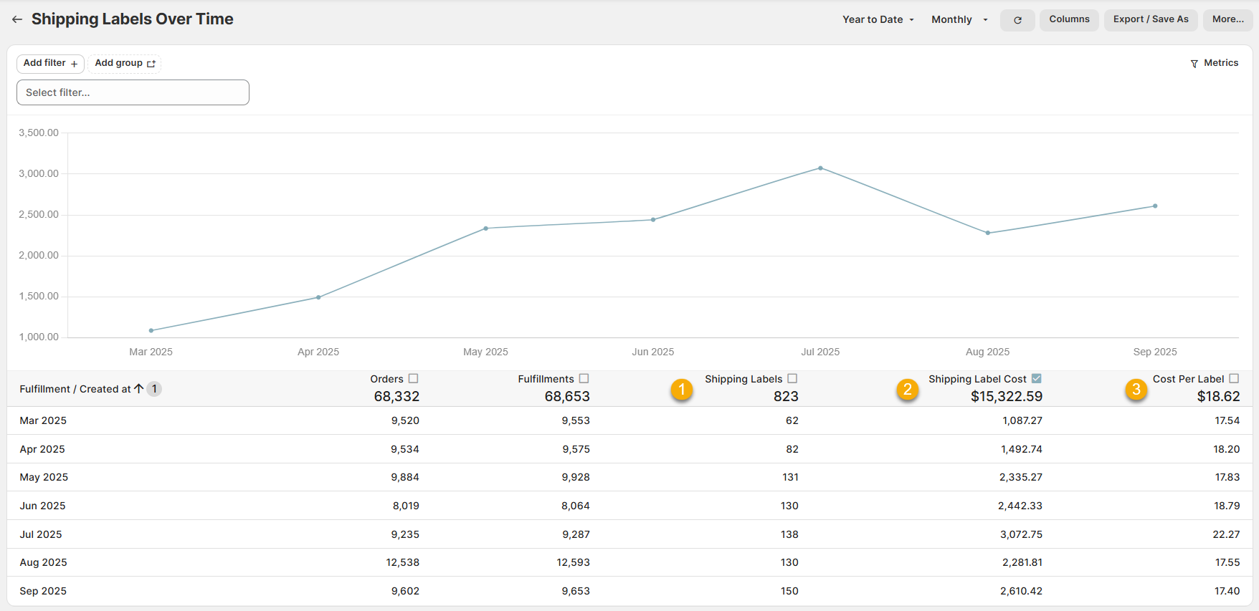The image size is (1259, 611).
Task: Click the Metrics filter funnel icon
Action: [x=1194, y=64]
